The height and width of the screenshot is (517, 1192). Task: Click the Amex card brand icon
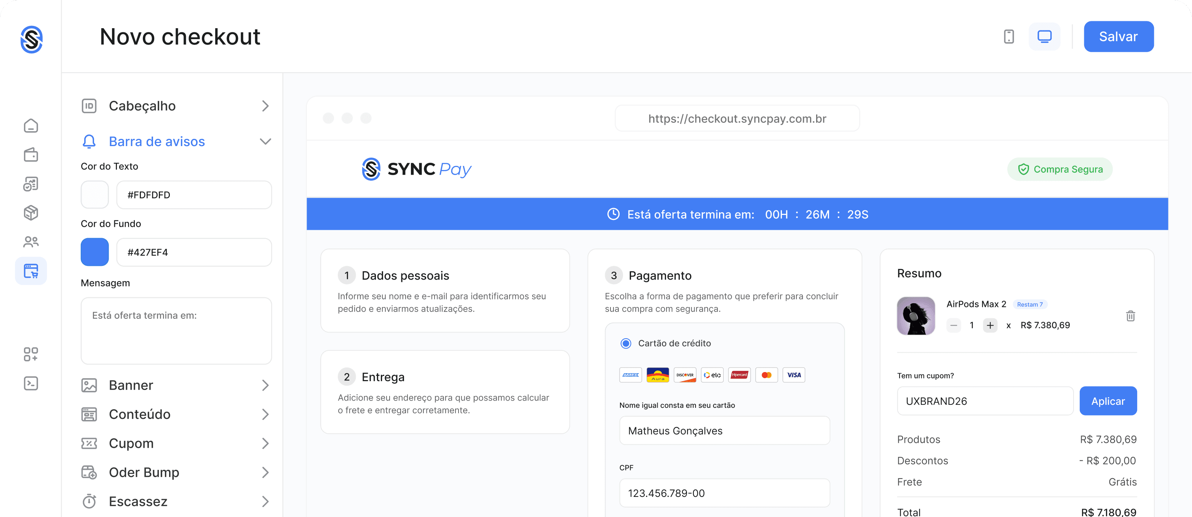click(631, 375)
